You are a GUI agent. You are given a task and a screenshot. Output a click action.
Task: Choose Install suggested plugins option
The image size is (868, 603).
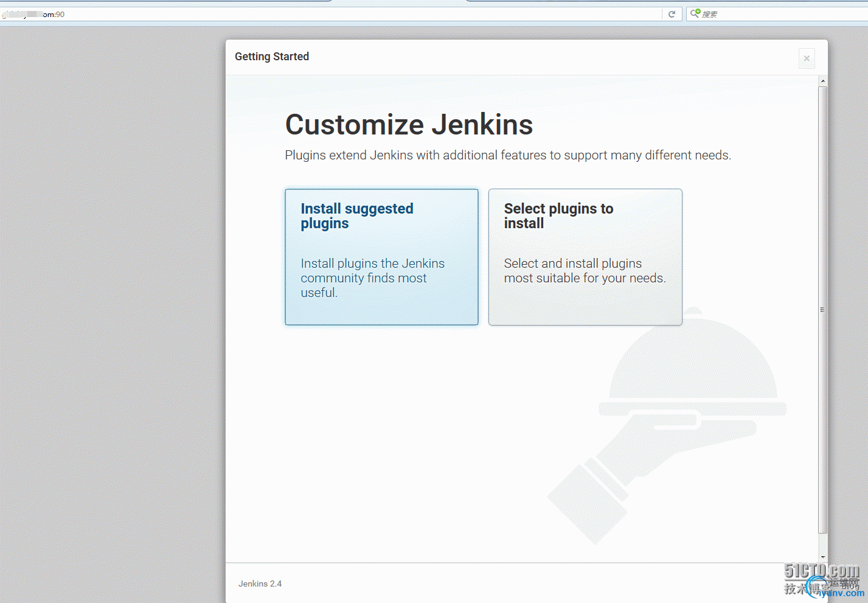[x=381, y=257]
